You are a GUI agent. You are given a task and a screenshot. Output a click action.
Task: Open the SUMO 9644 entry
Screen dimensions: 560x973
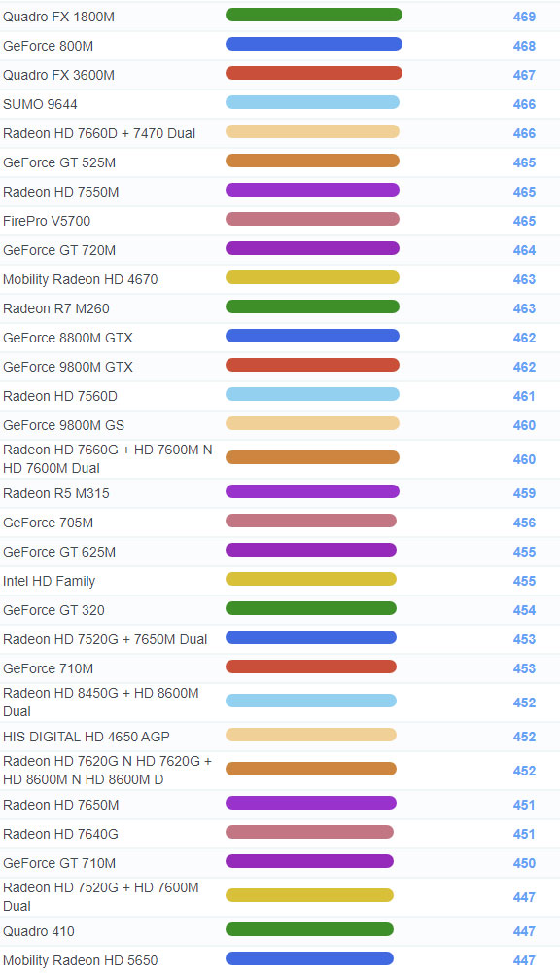coord(40,104)
